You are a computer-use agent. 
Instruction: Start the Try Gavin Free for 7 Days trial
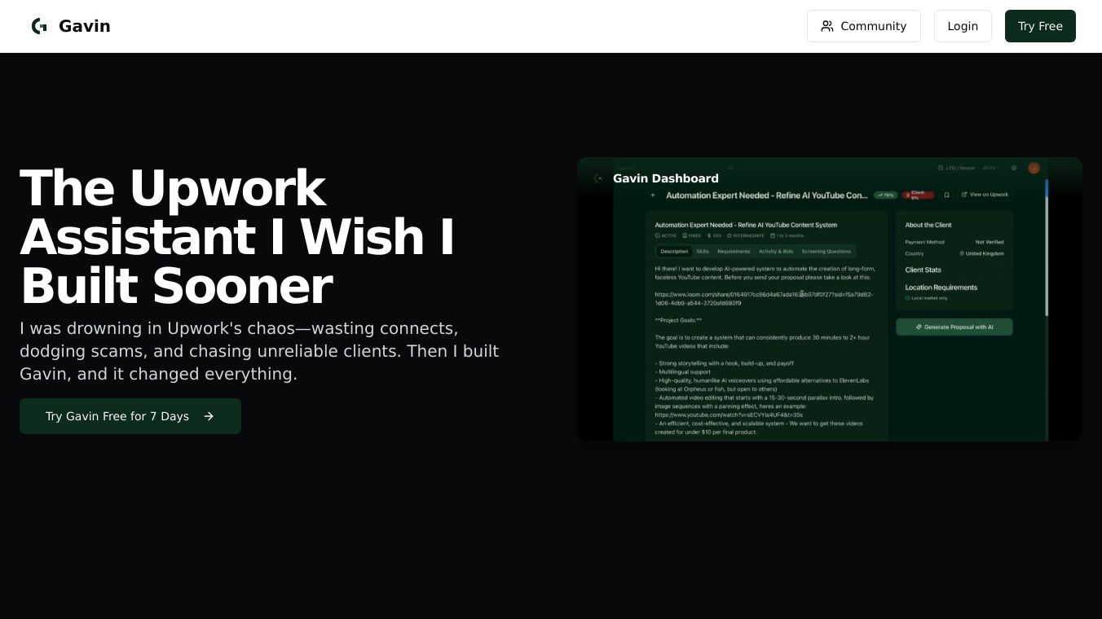pos(130,416)
